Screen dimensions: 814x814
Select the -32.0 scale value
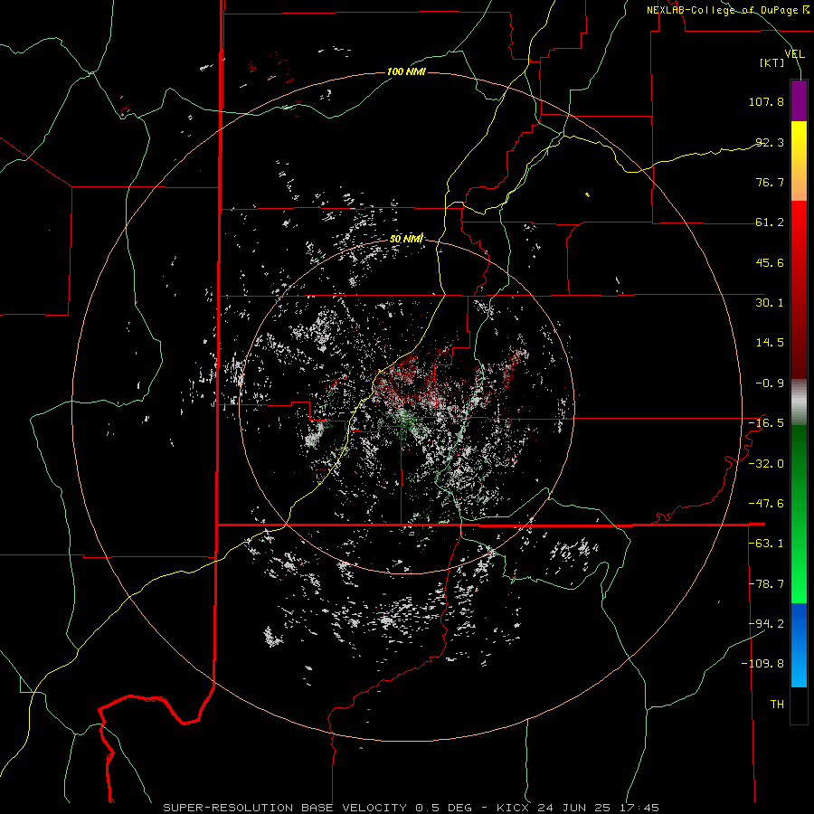[766, 464]
